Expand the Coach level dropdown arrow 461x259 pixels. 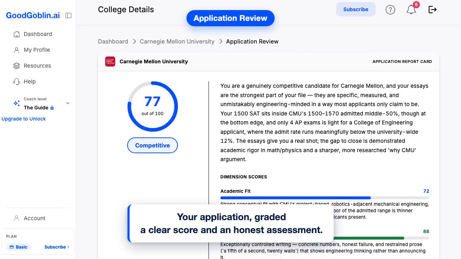click(x=67, y=103)
